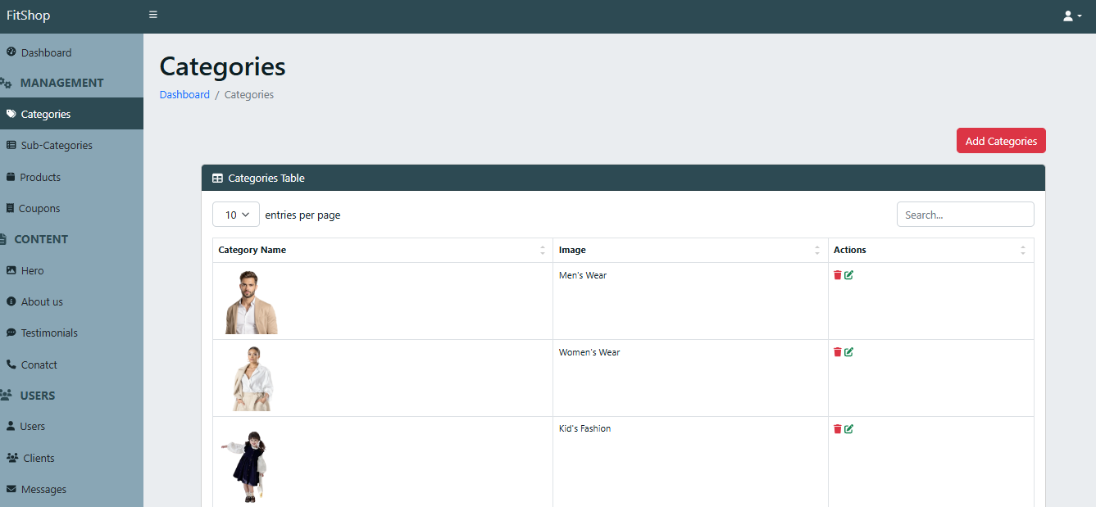Edit the Men's Wear category

(849, 275)
